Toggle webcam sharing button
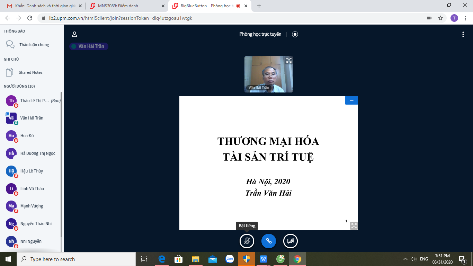Viewport: 473px width, 266px height. (x=291, y=241)
